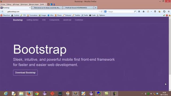Click the circular icon next to menu bar

pyautogui.click(x=48, y=4)
